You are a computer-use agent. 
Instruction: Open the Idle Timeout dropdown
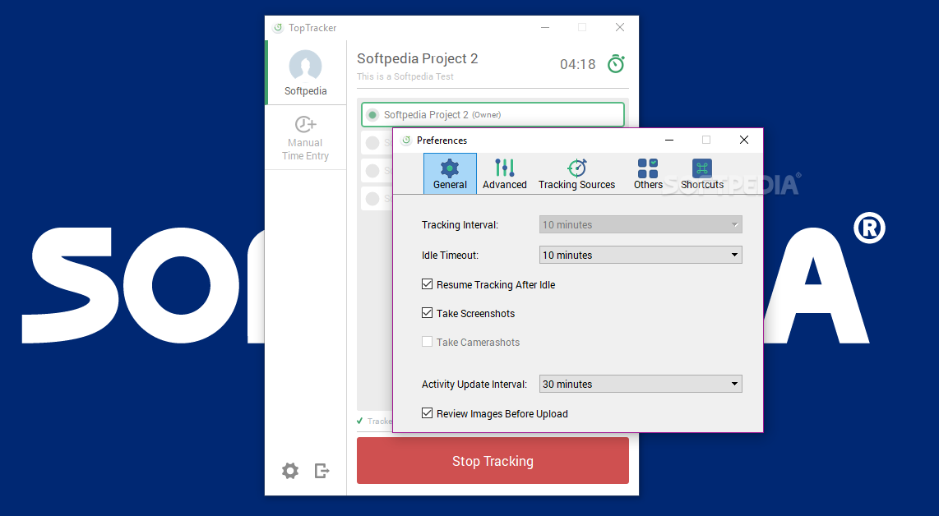pos(641,255)
